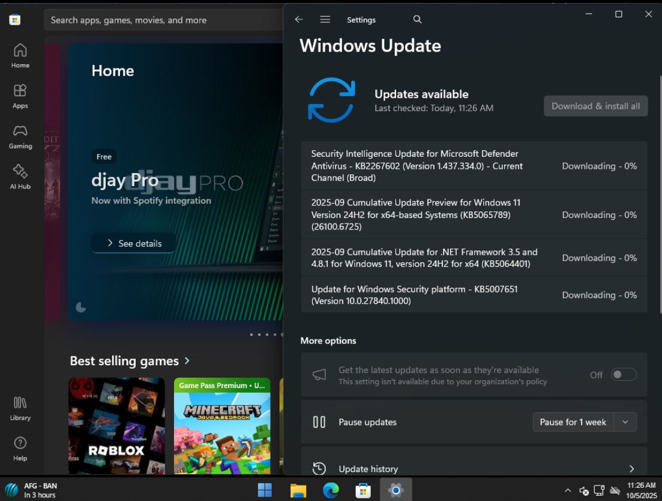Click the network display tray icon
662x501 pixels.
[599, 490]
